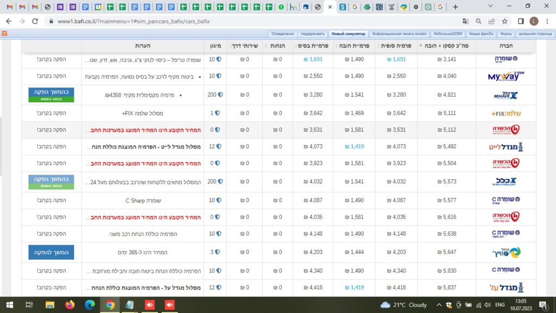556x313 pixels.
Task: Sort by the פרמיית חובה column header
Action: click(x=354, y=46)
